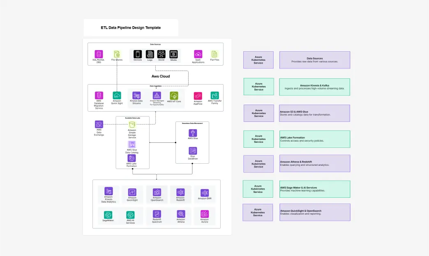Select the 'Scalable Data Lake' heading
This screenshot has height=256, width=429.
pos(132,118)
